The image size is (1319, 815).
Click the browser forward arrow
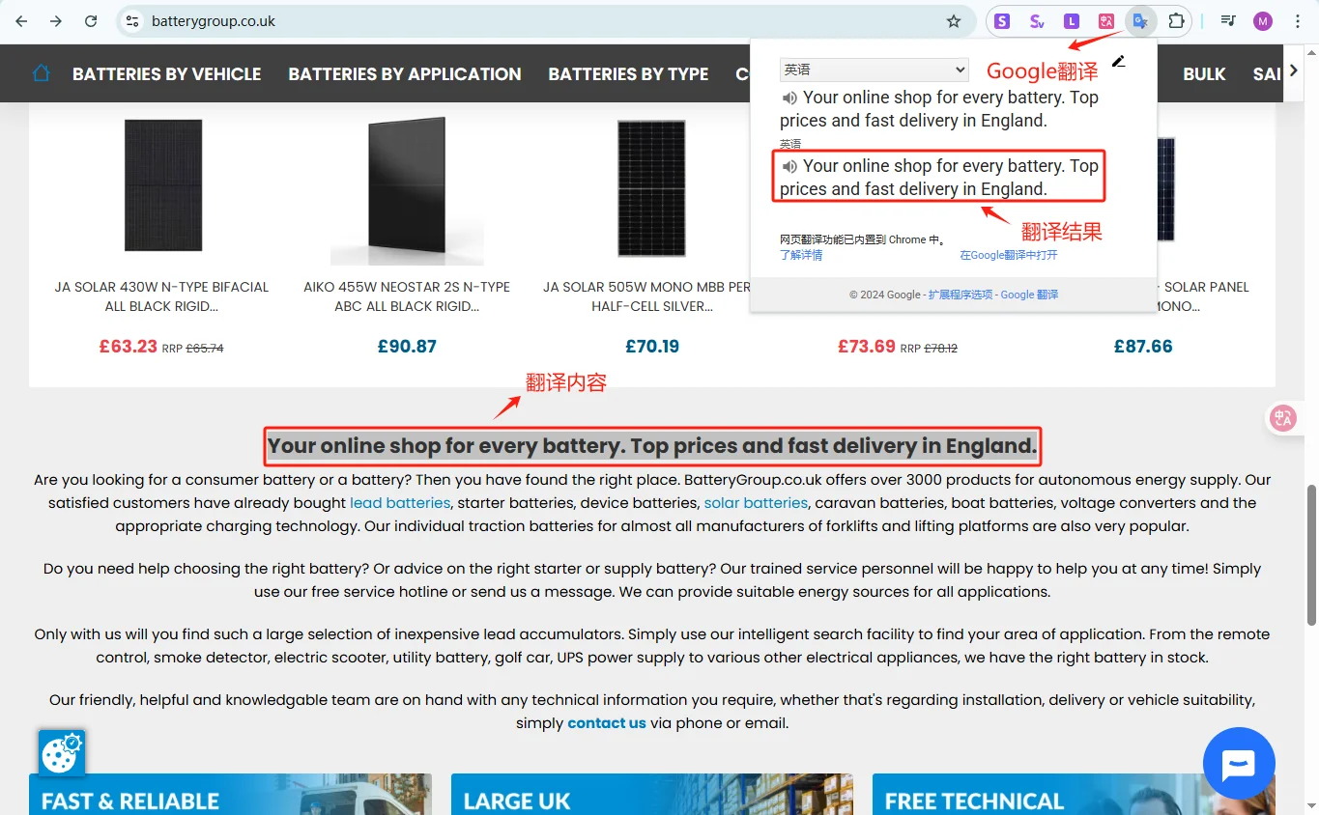point(56,21)
